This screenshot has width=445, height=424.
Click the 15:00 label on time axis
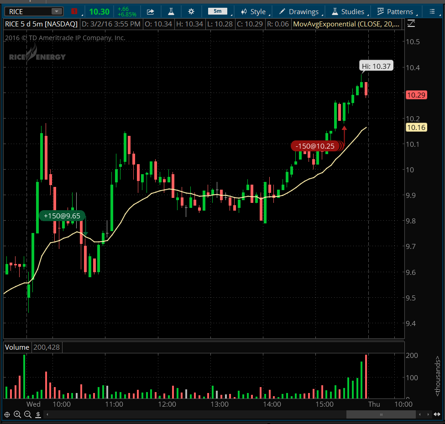325,404
